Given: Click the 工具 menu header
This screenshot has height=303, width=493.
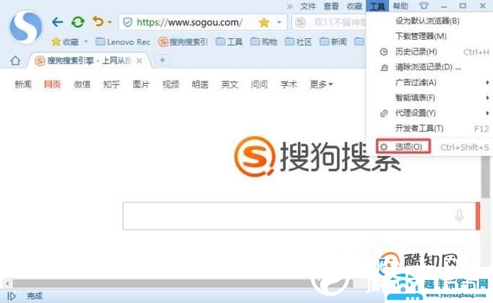Looking at the screenshot, I should (377, 6).
